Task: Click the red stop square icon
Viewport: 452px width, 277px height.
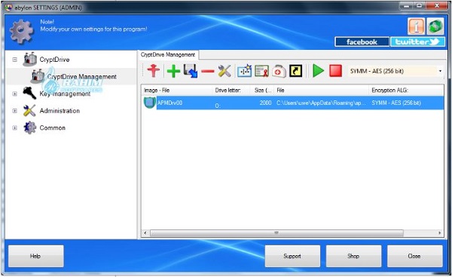Action: (x=335, y=71)
